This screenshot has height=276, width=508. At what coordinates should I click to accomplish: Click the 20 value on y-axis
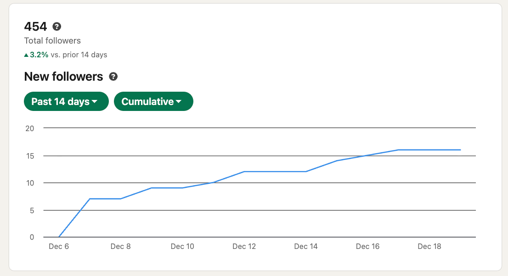(x=30, y=128)
